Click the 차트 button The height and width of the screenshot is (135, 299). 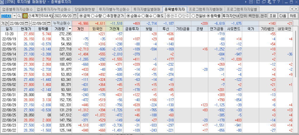click(293, 15)
